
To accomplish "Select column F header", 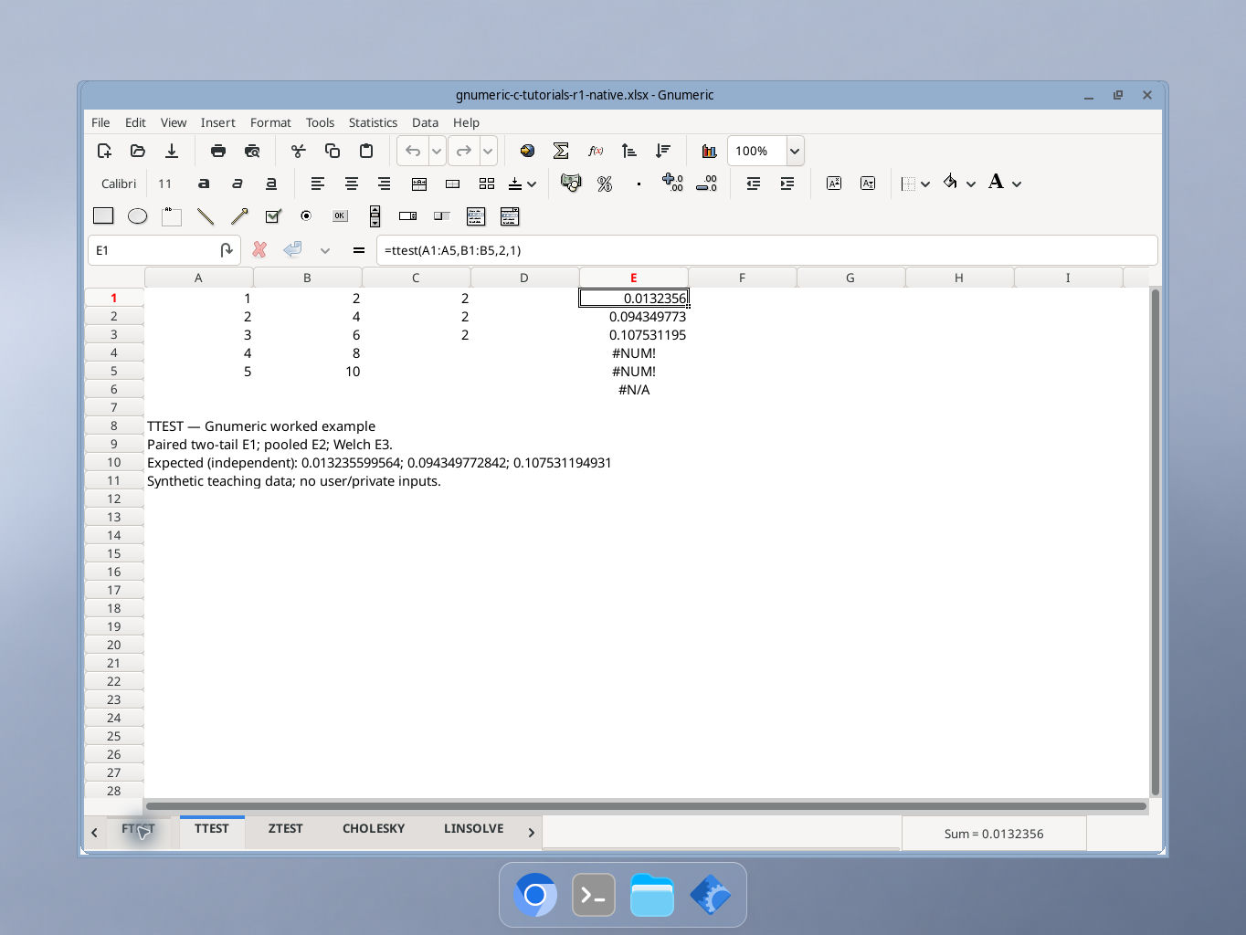I will pos(742,278).
